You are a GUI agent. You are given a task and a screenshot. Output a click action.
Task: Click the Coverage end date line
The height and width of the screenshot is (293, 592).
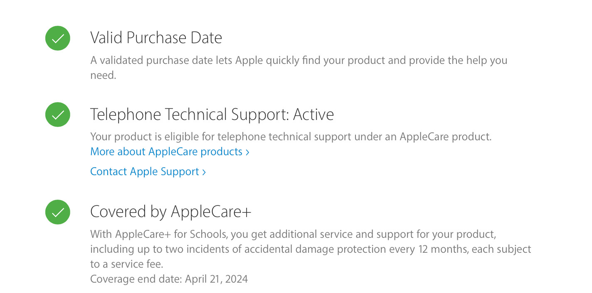tap(169, 278)
